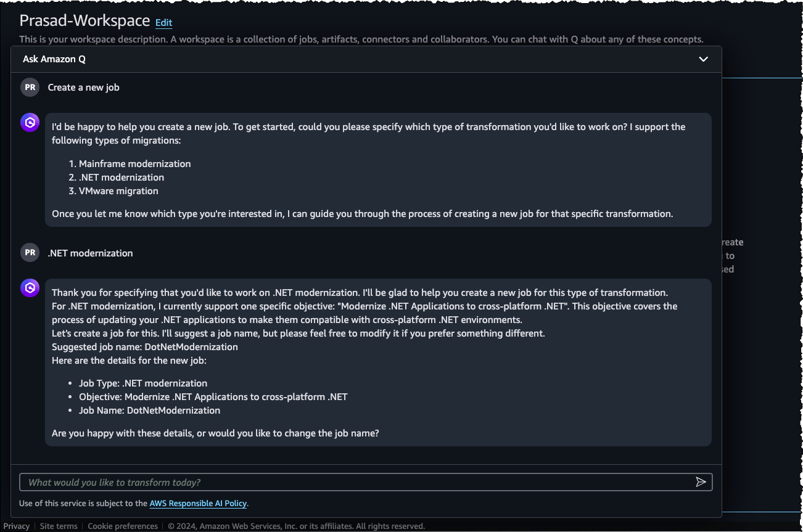Click PR avatar beside "Create a new job"
Viewport: 803px width, 532px height.
pyautogui.click(x=30, y=88)
